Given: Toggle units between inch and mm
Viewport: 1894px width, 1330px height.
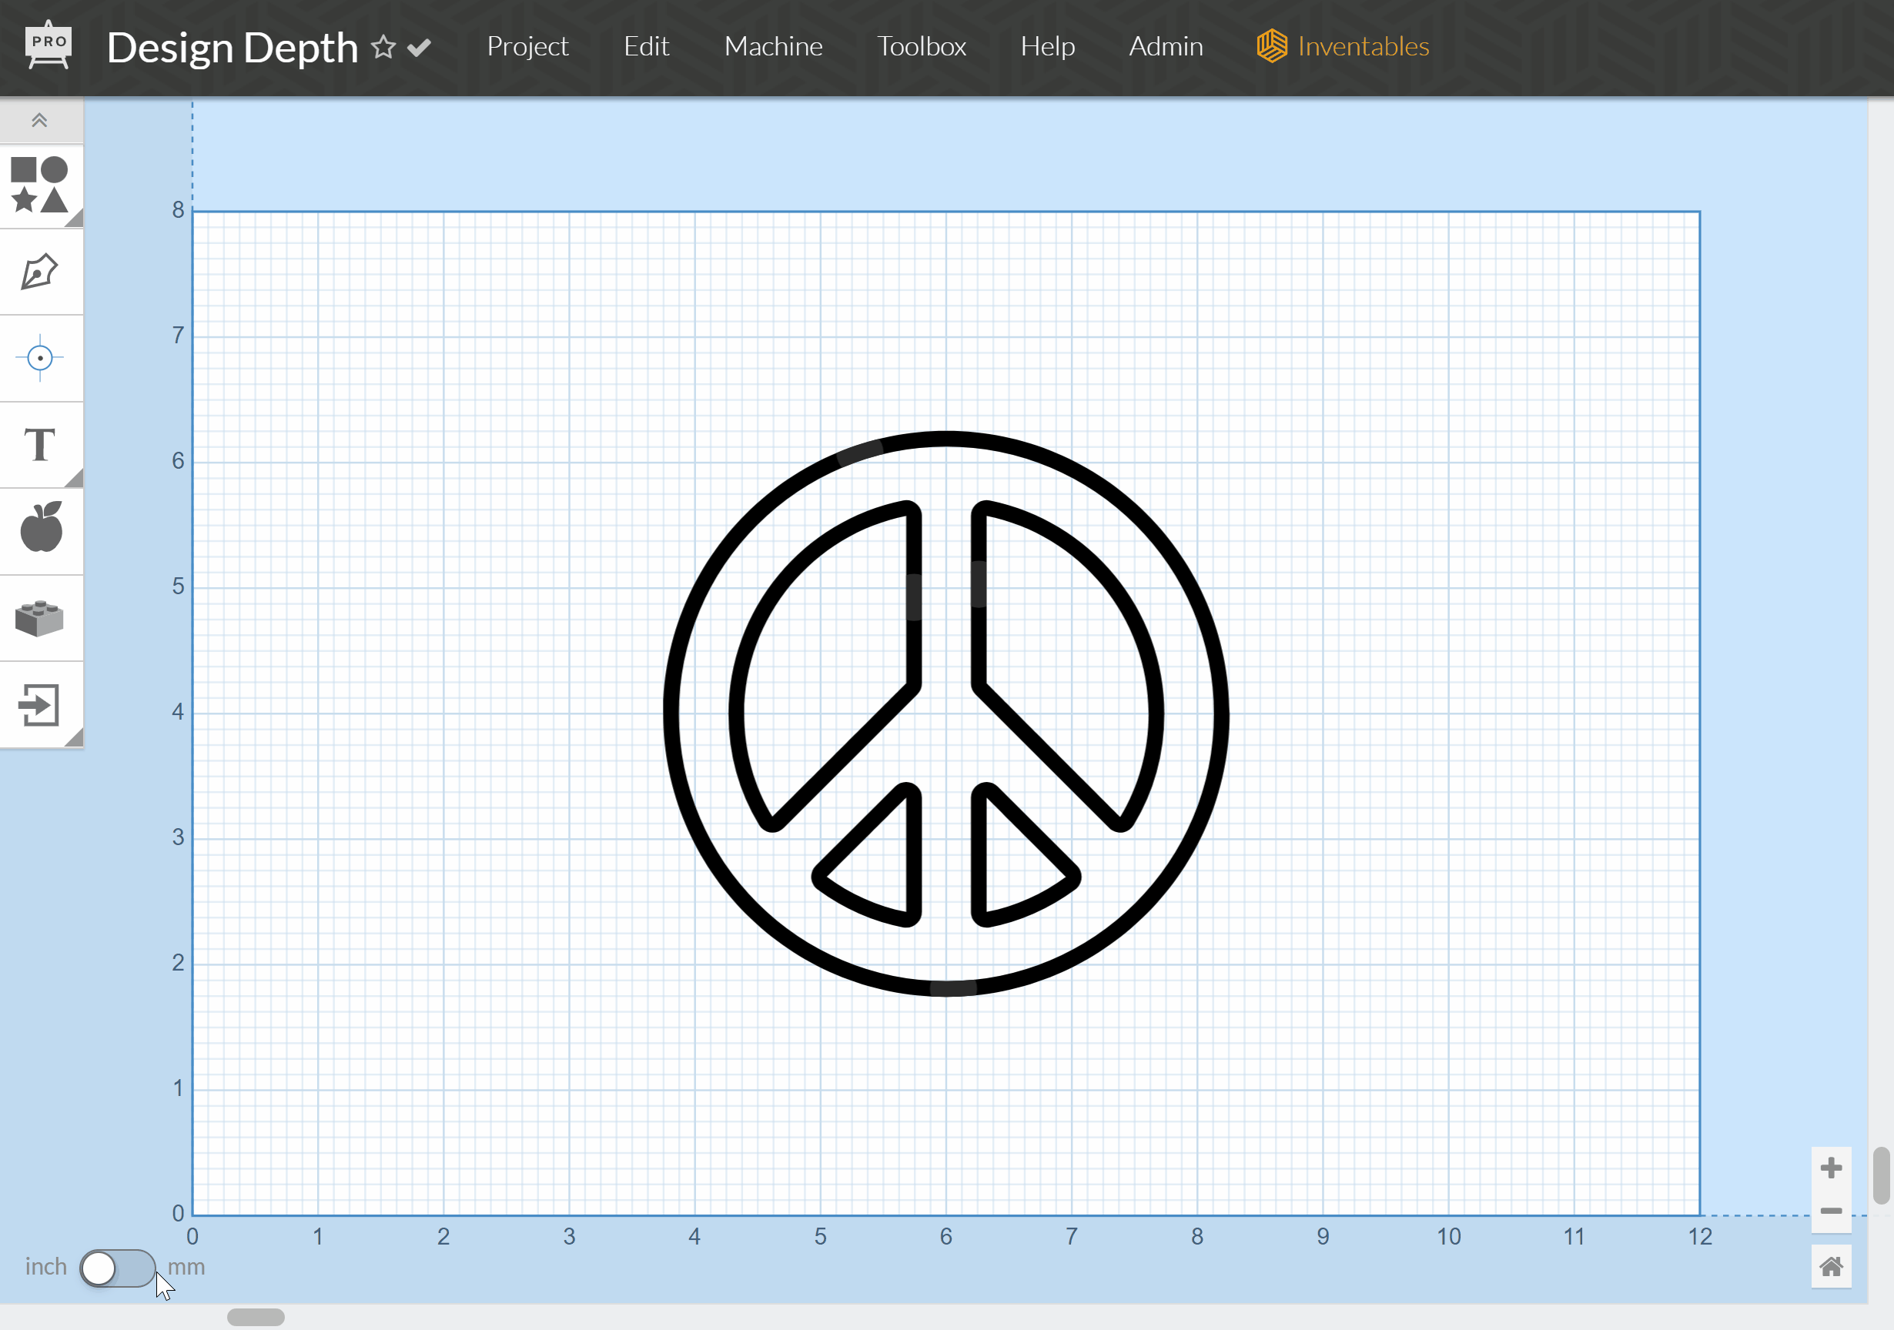Looking at the screenshot, I should (x=117, y=1268).
